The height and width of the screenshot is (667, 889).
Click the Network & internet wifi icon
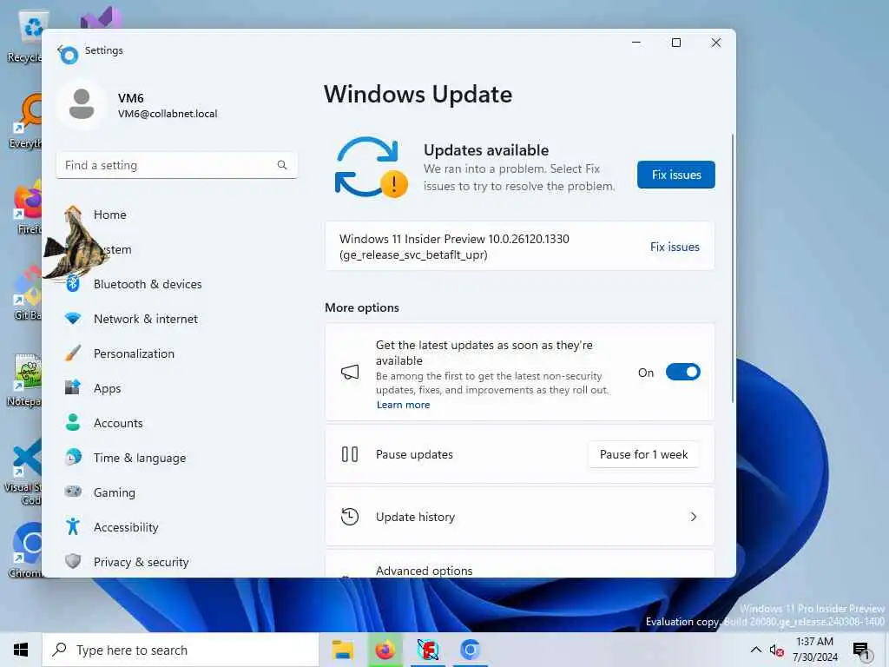coord(73,318)
